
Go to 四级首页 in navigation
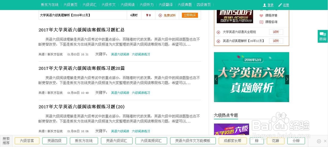pos(204,5)
